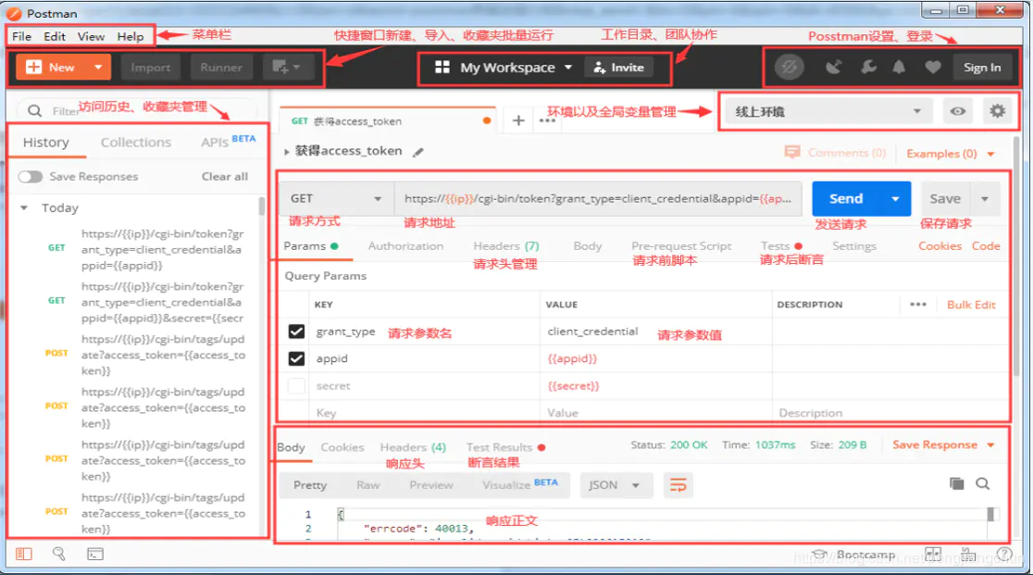
Task: Open the My Workspace dropdown
Action: tap(568, 68)
